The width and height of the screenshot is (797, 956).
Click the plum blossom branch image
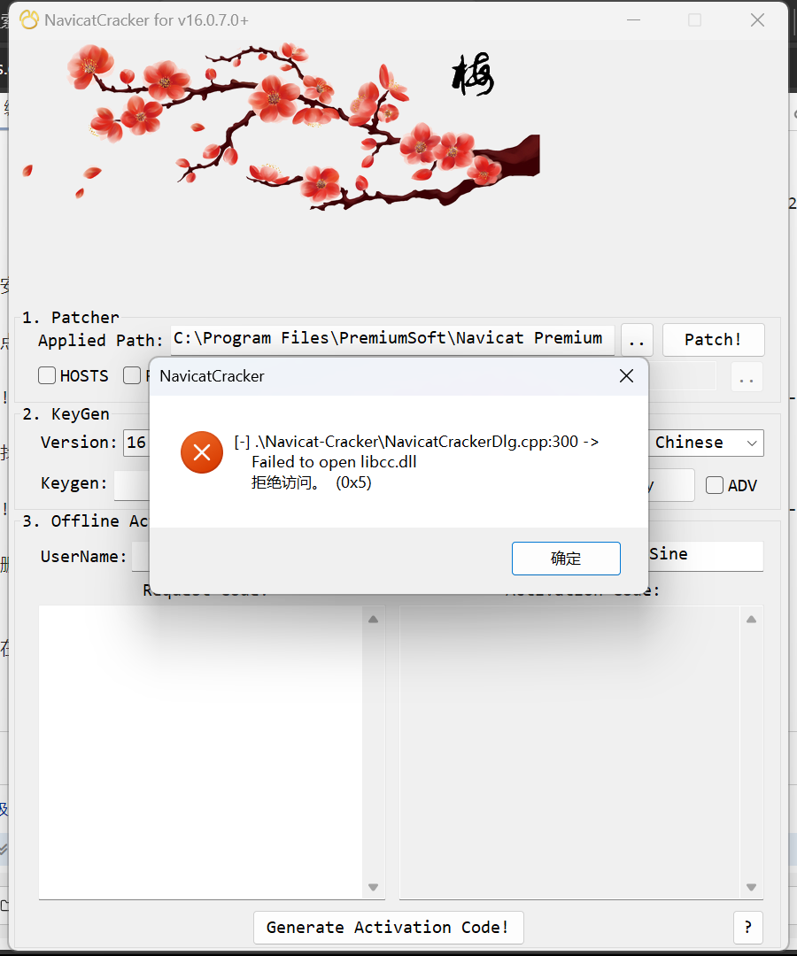(x=281, y=127)
